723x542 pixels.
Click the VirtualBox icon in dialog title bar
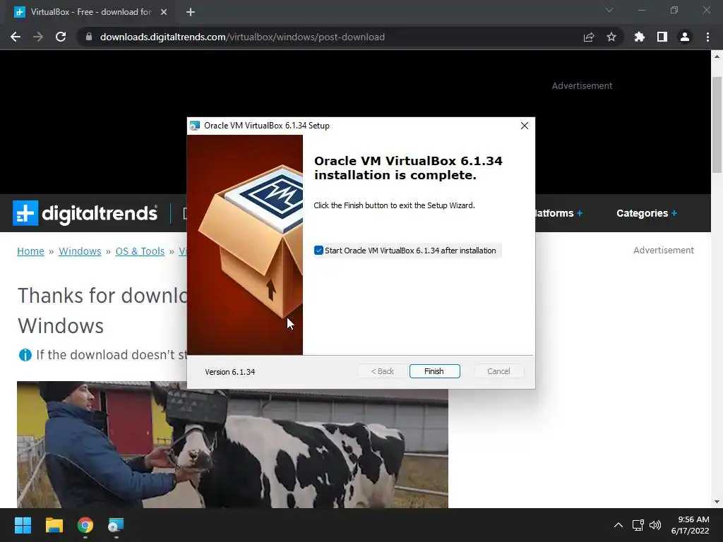195,126
